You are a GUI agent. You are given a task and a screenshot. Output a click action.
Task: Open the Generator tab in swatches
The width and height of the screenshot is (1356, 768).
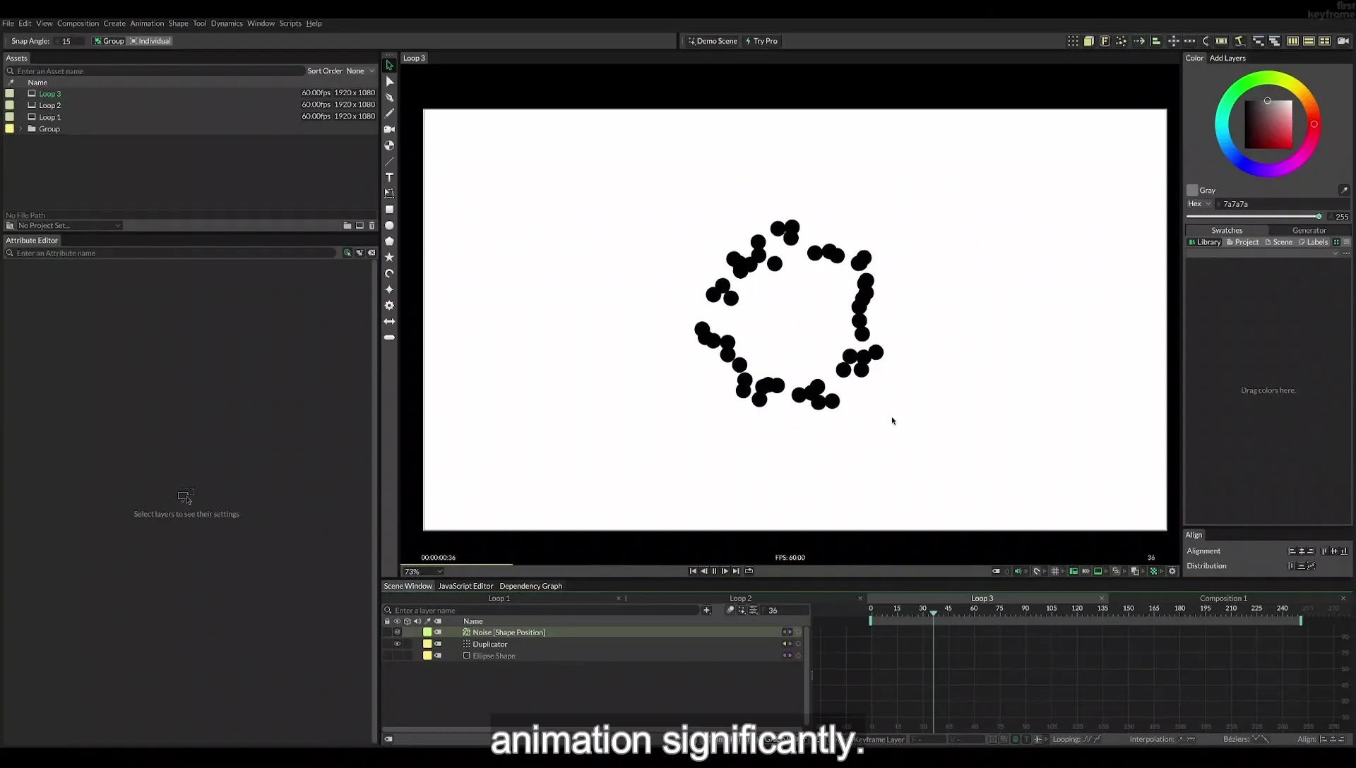1309,231
